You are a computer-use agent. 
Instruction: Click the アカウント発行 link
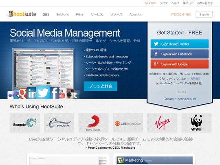point(181,14)
